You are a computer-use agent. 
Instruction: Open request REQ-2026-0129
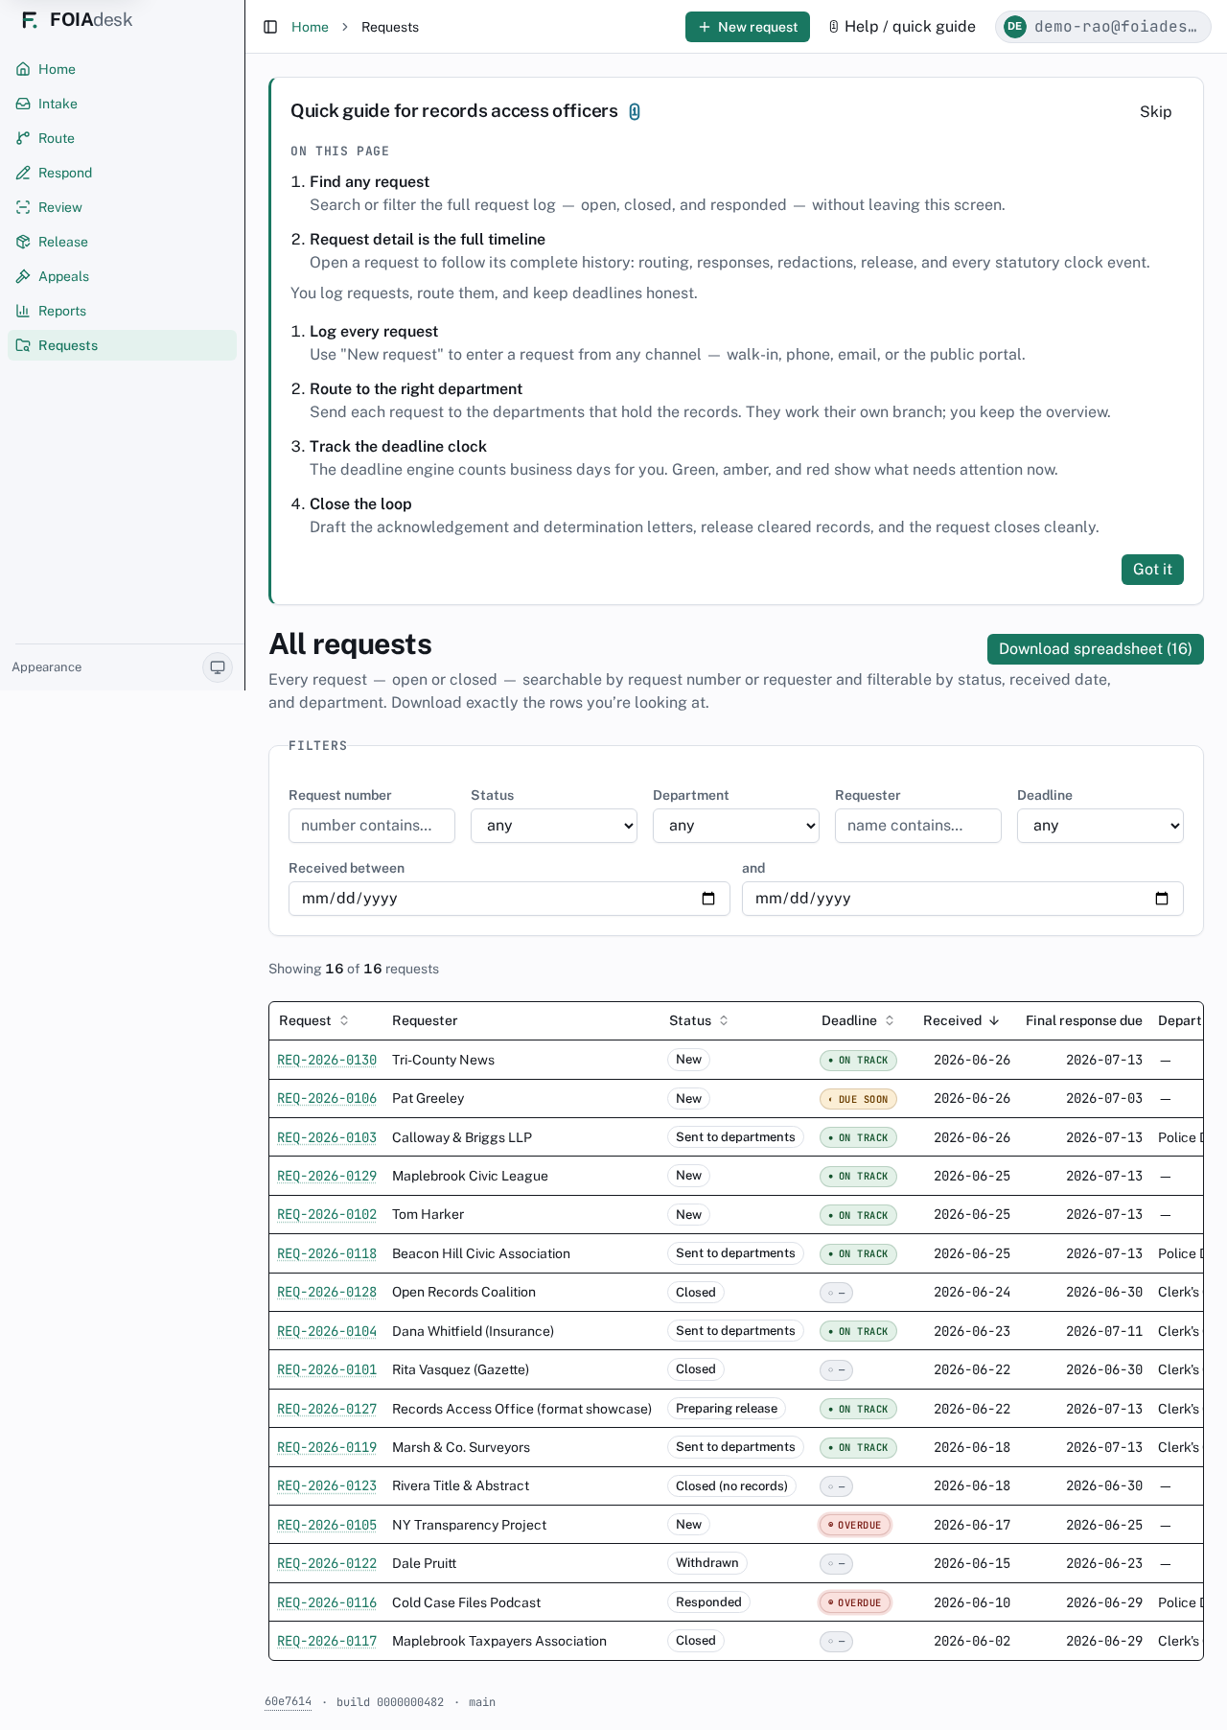(x=327, y=1176)
